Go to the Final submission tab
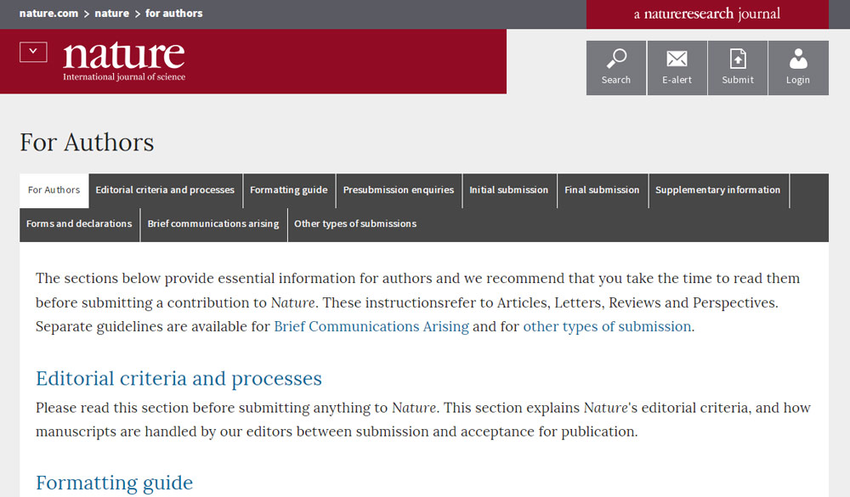The width and height of the screenshot is (850, 497). click(602, 190)
